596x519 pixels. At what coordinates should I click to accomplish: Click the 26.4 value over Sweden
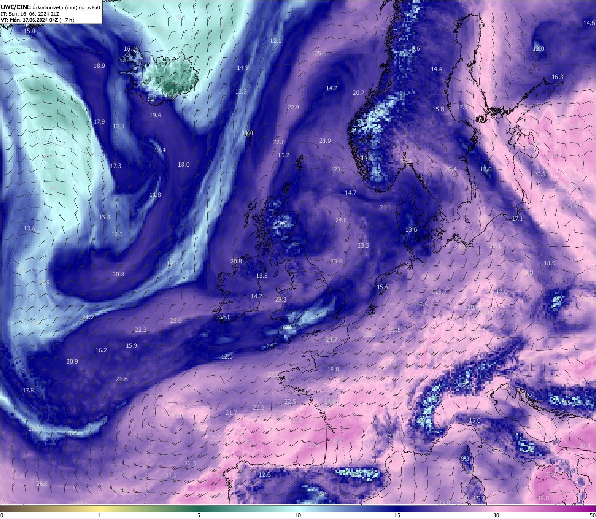pos(451,169)
